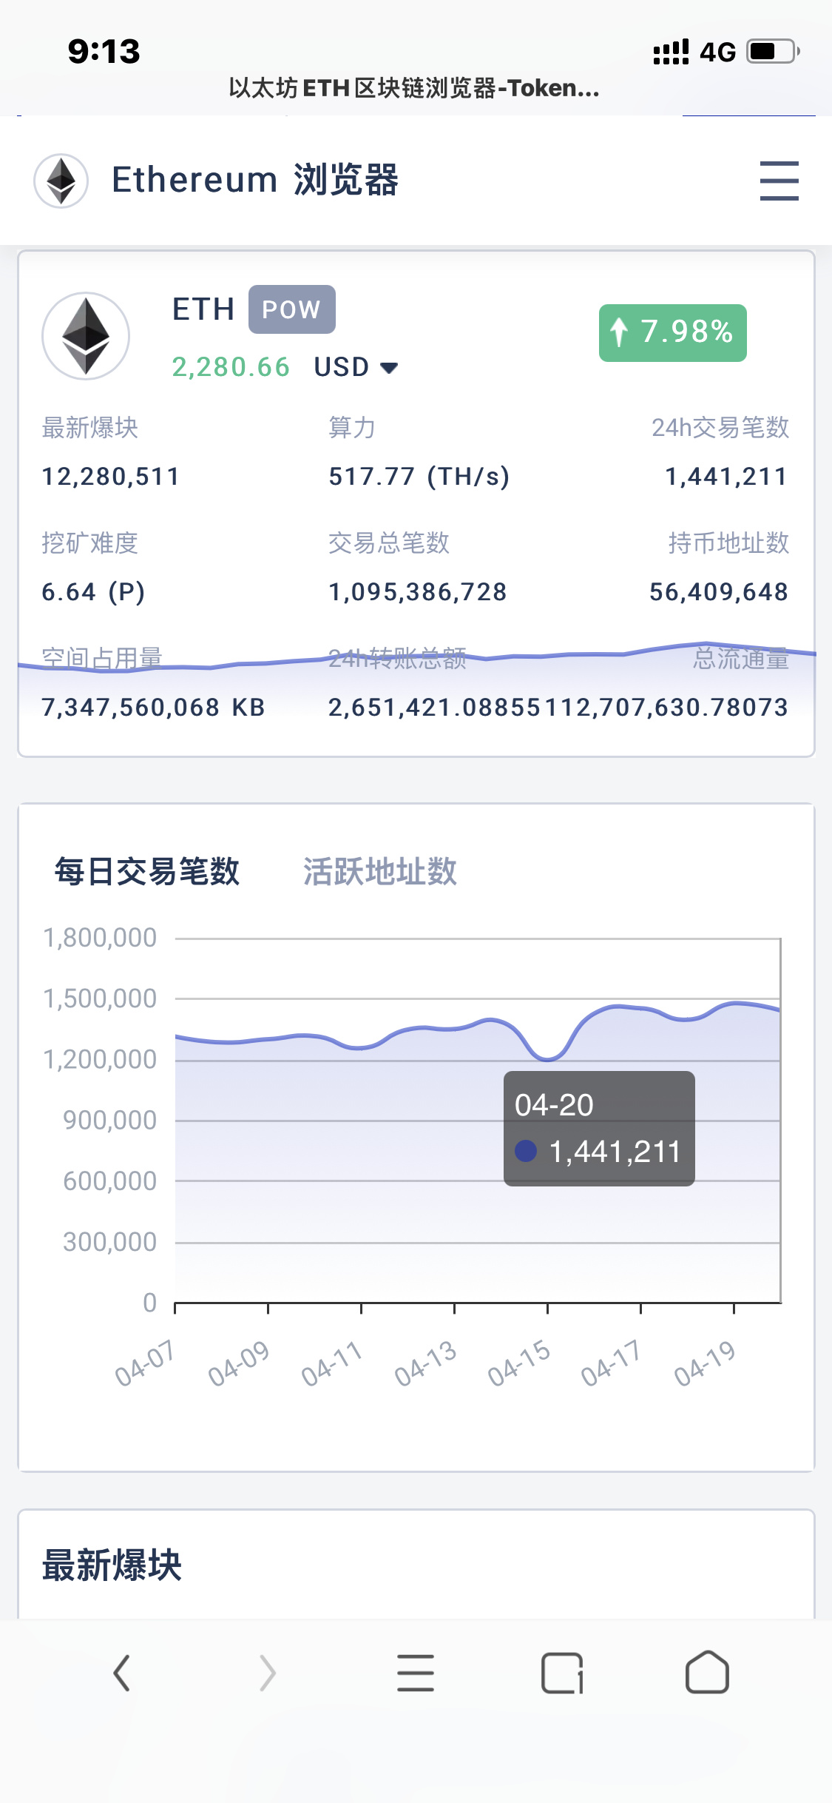Tap the green 7.98% change badge

[x=673, y=332]
